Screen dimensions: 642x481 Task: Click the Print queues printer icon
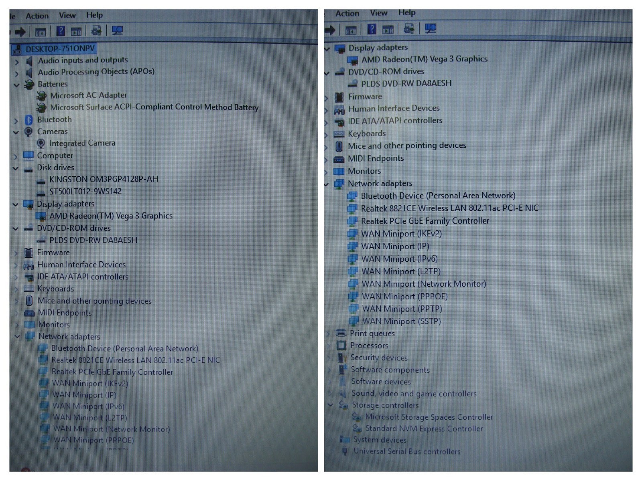click(x=341, y=333)
